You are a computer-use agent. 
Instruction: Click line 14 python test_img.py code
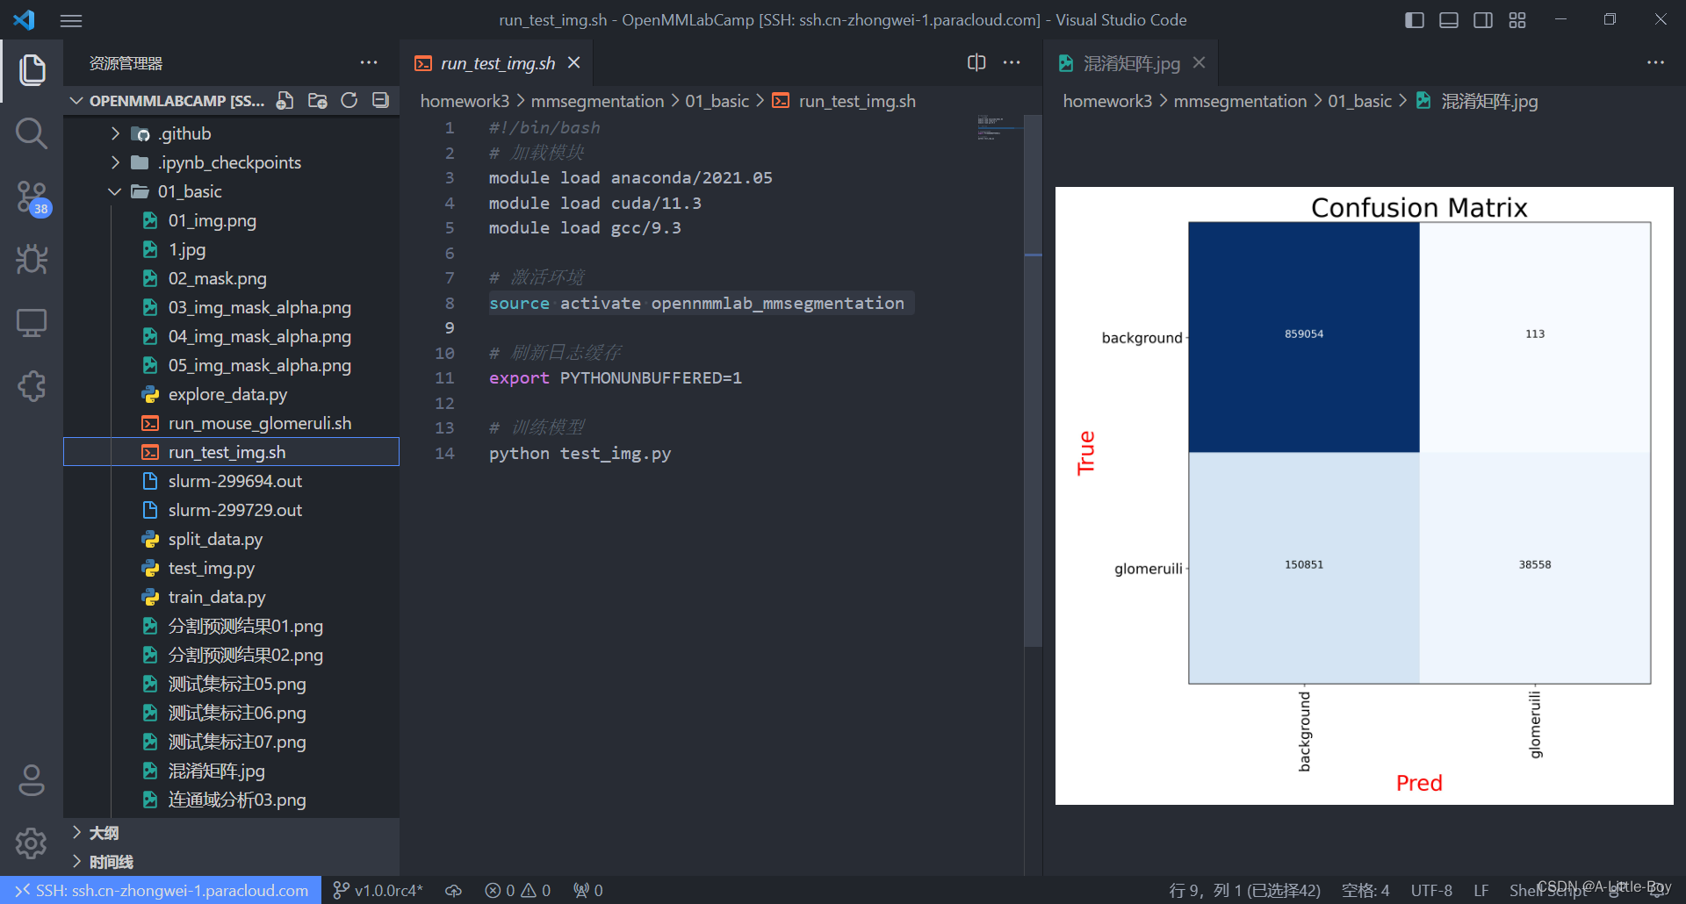(x=580, y=454)
